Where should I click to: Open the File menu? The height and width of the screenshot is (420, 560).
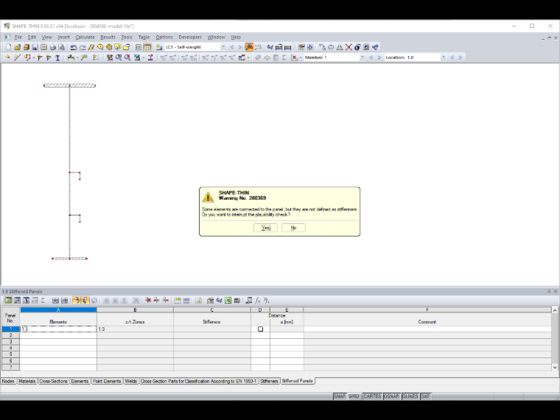coord(18,37)
